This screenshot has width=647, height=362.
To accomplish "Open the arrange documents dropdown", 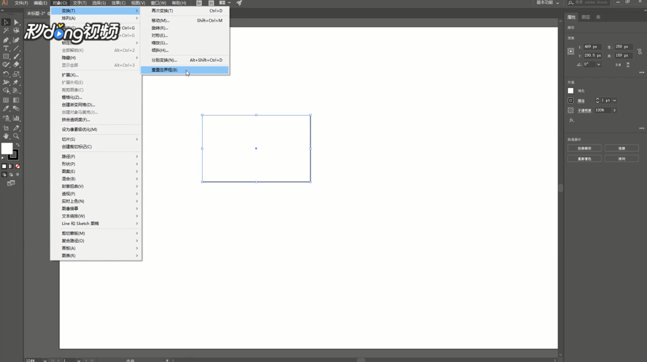I will 225,3.
